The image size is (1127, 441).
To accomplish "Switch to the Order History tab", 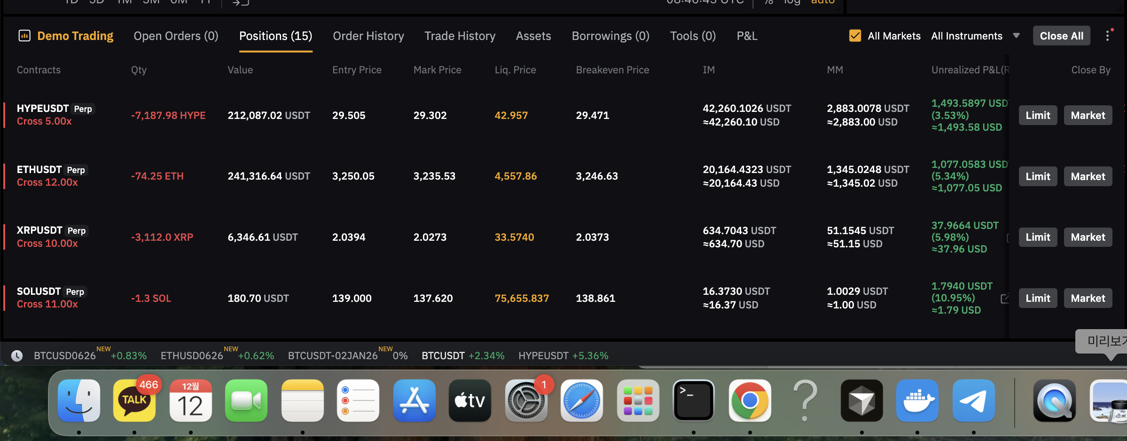I will click(x=368, y=36).
